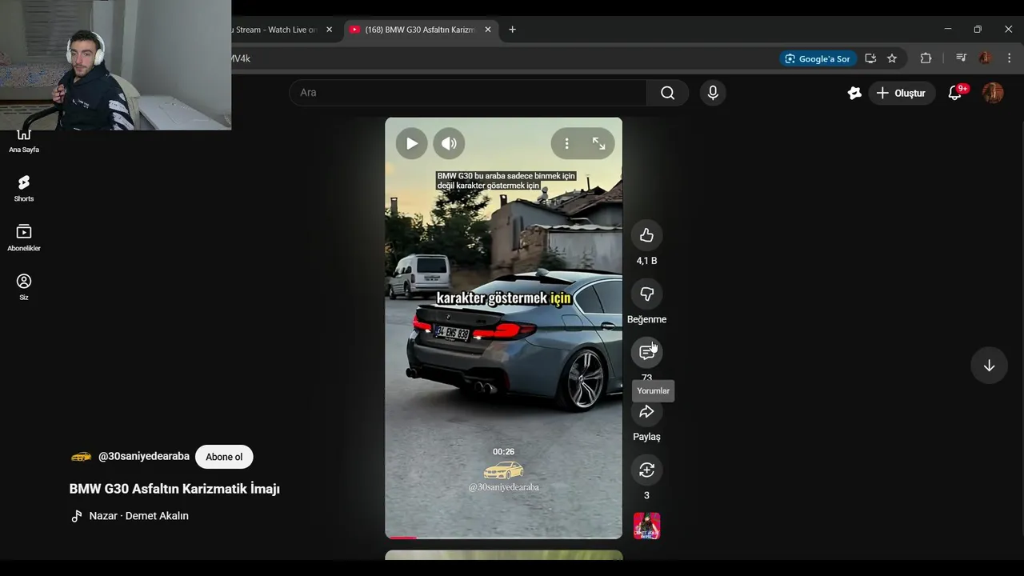Open Chrome media controls icon

(961, 58)
